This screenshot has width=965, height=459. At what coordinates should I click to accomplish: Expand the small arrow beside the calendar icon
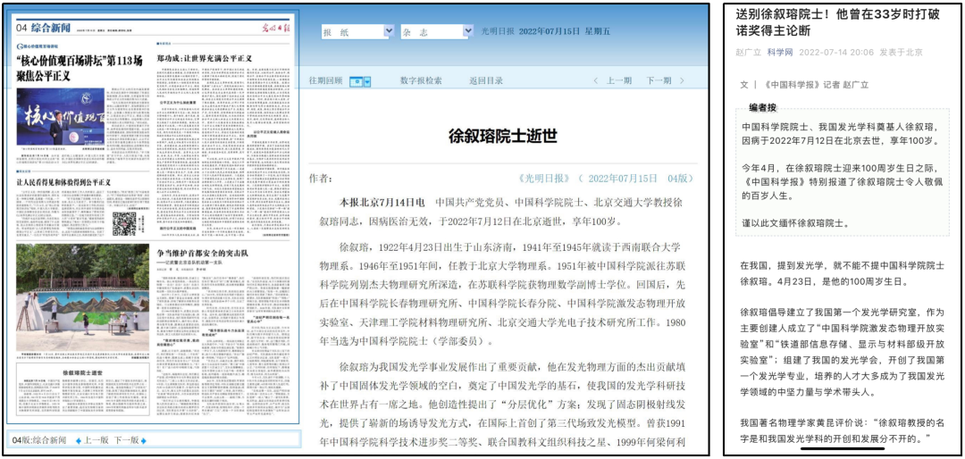(x=367, y=81)
